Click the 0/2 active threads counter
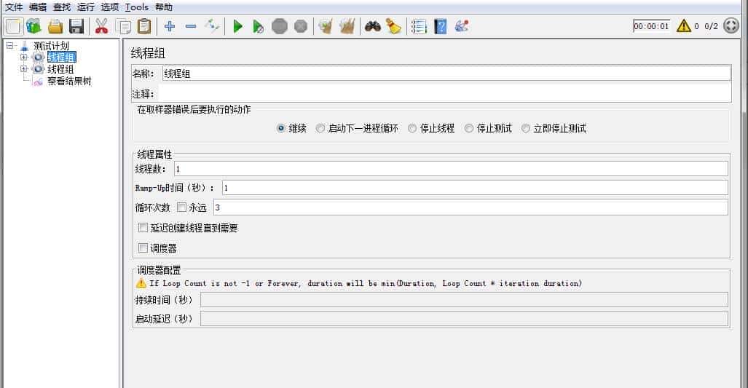748x388 pixels. click(712, 26)
